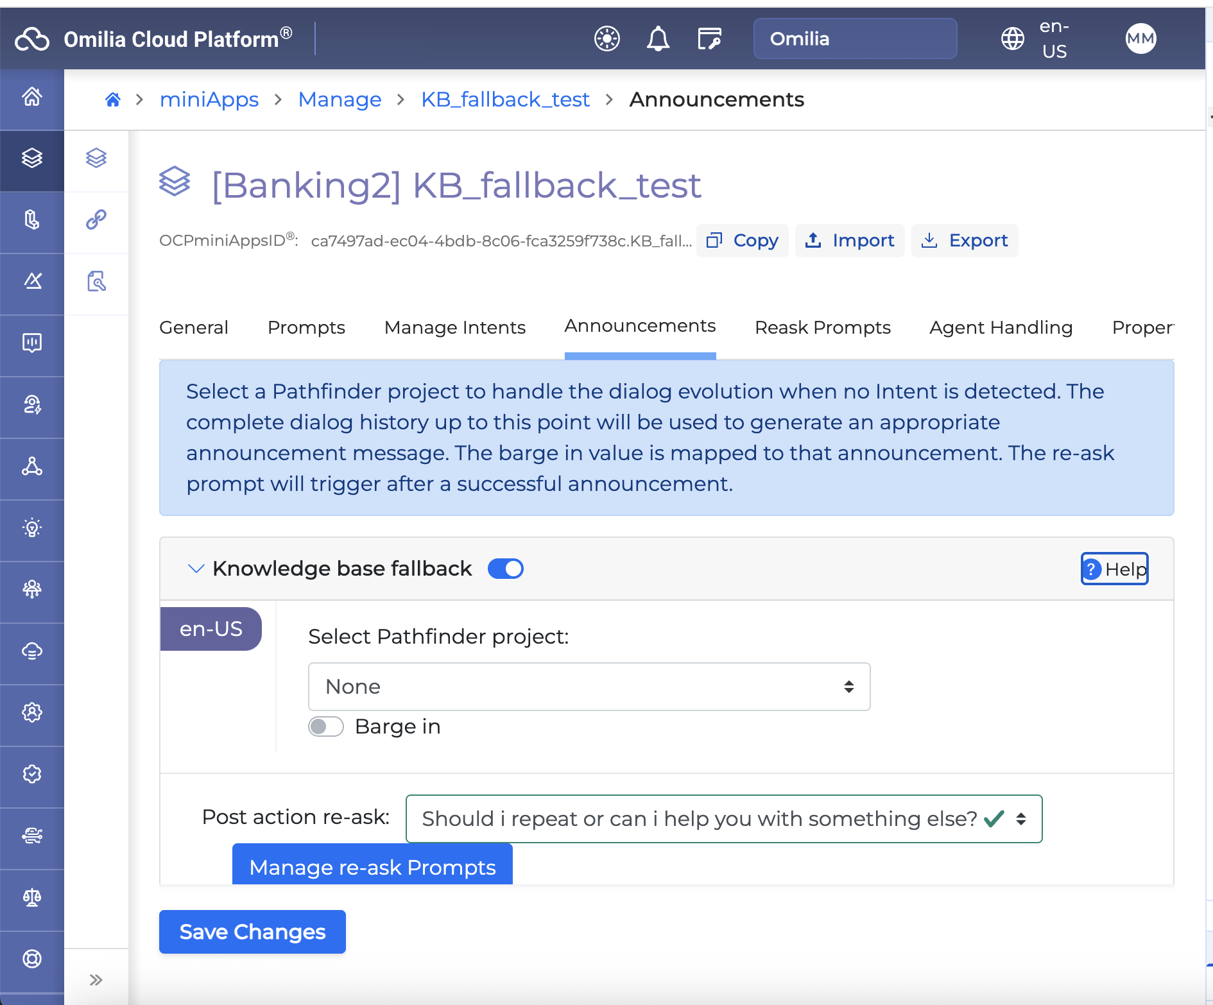Click the Import button
Screen dimensions: 1213x1005
tap(850, 241)
